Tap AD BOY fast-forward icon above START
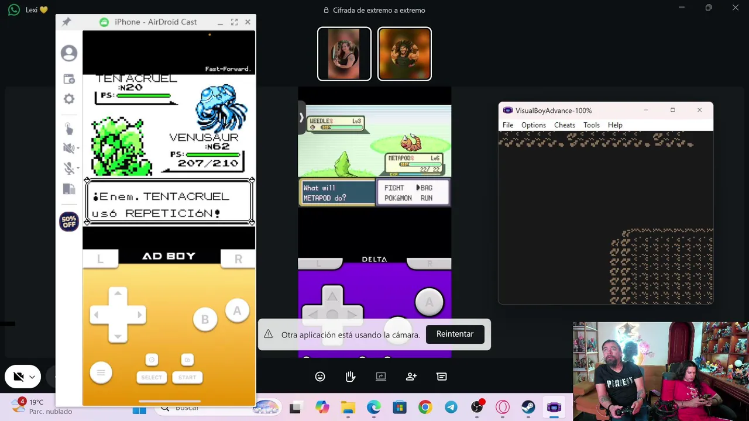 pos(187,360)
